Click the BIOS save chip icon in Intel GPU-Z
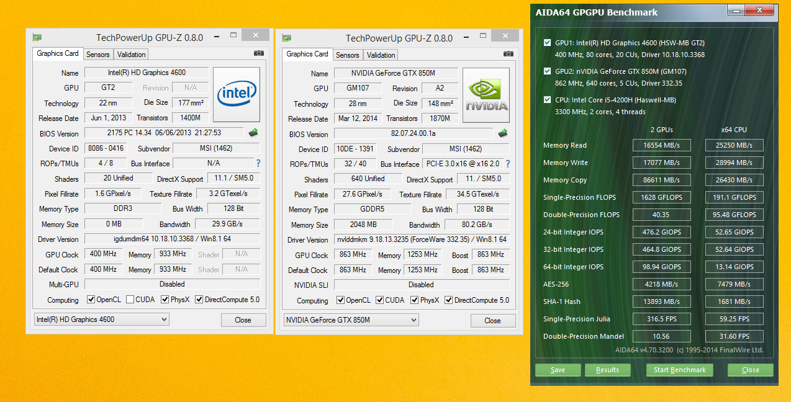The width and height of the screenshot is (791, 402). pyautogui.click(x=253, y=133)
